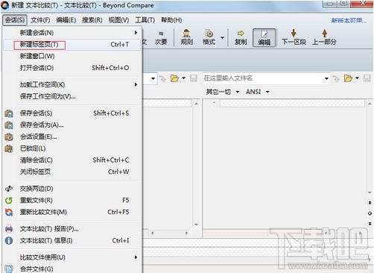Viewport: 374px width, 273px height.
Task: Click left pane horizontal scroll left arrow
Action: click(x=153, y=233)
